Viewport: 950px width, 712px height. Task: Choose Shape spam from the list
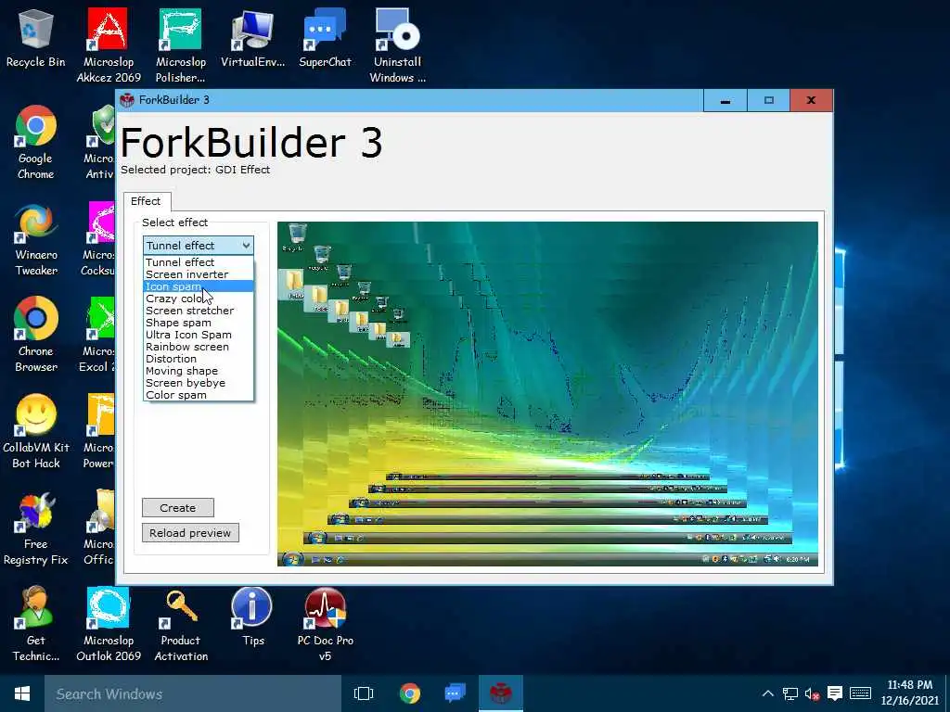(x=199, y=323)
